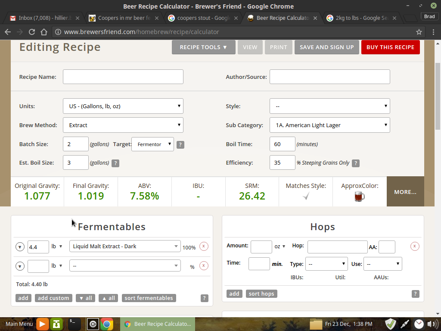441x331 pixels.
Task: Launch the orange media player in taskbar
Action: pos(42,324)
